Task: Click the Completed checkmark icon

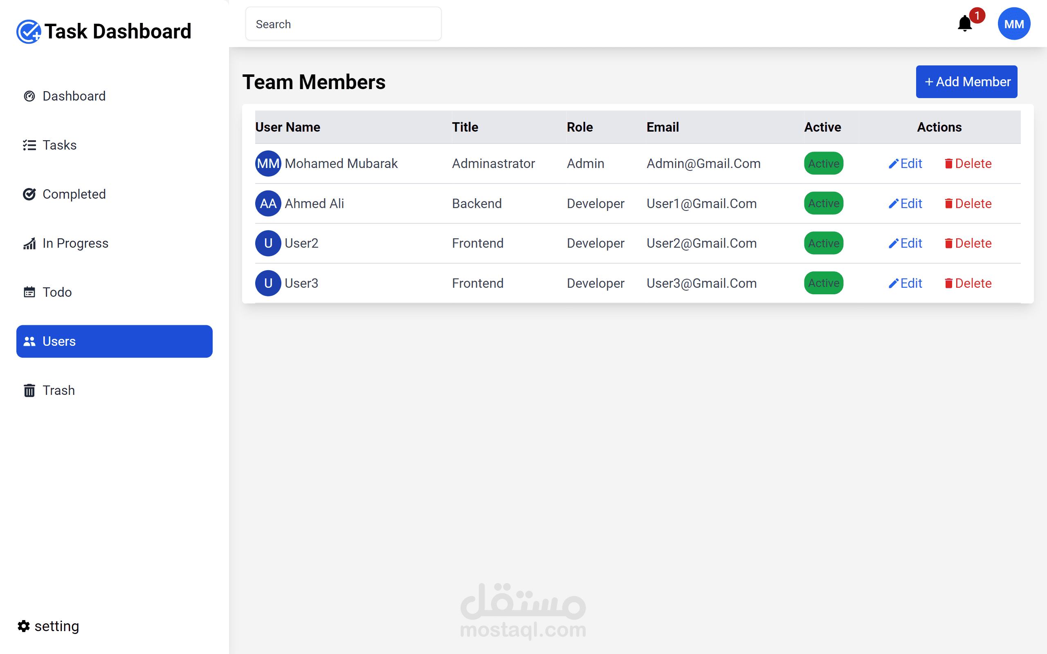Action: (x=29, y=194)
